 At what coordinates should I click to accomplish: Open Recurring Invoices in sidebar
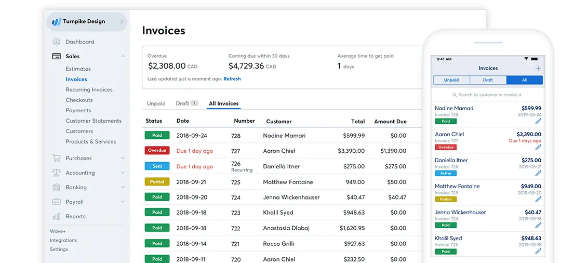[89, 89]
